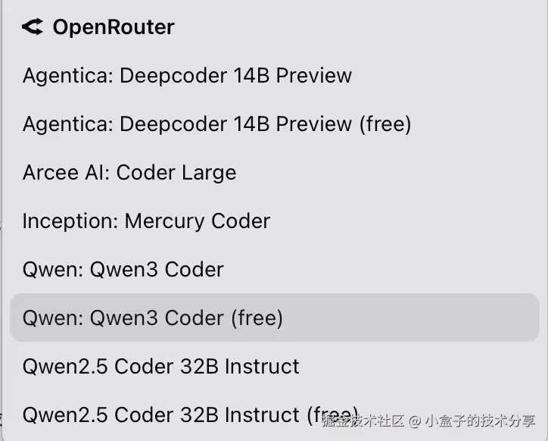
Task: Click the highlighted model row
Action: point(274,318)
